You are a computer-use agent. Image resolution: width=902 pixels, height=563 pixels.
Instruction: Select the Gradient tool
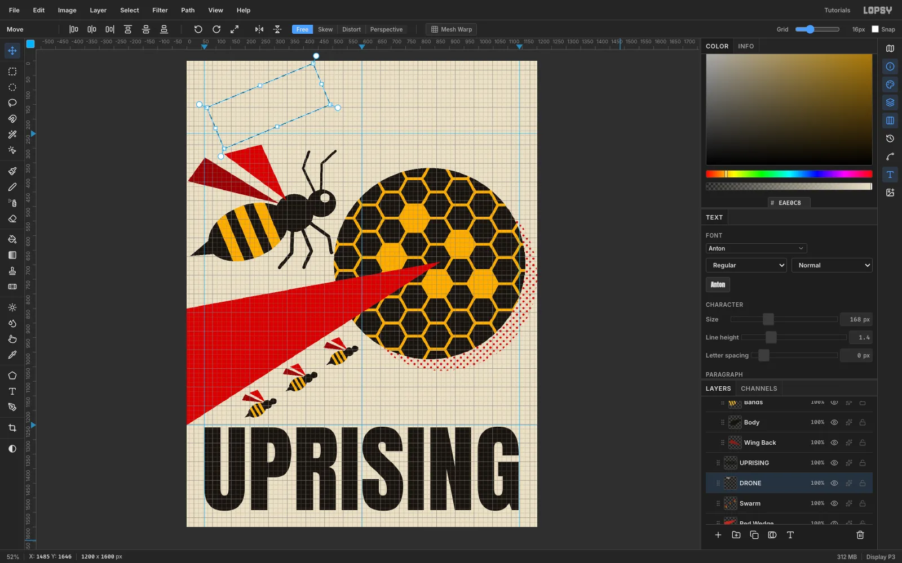12,255
